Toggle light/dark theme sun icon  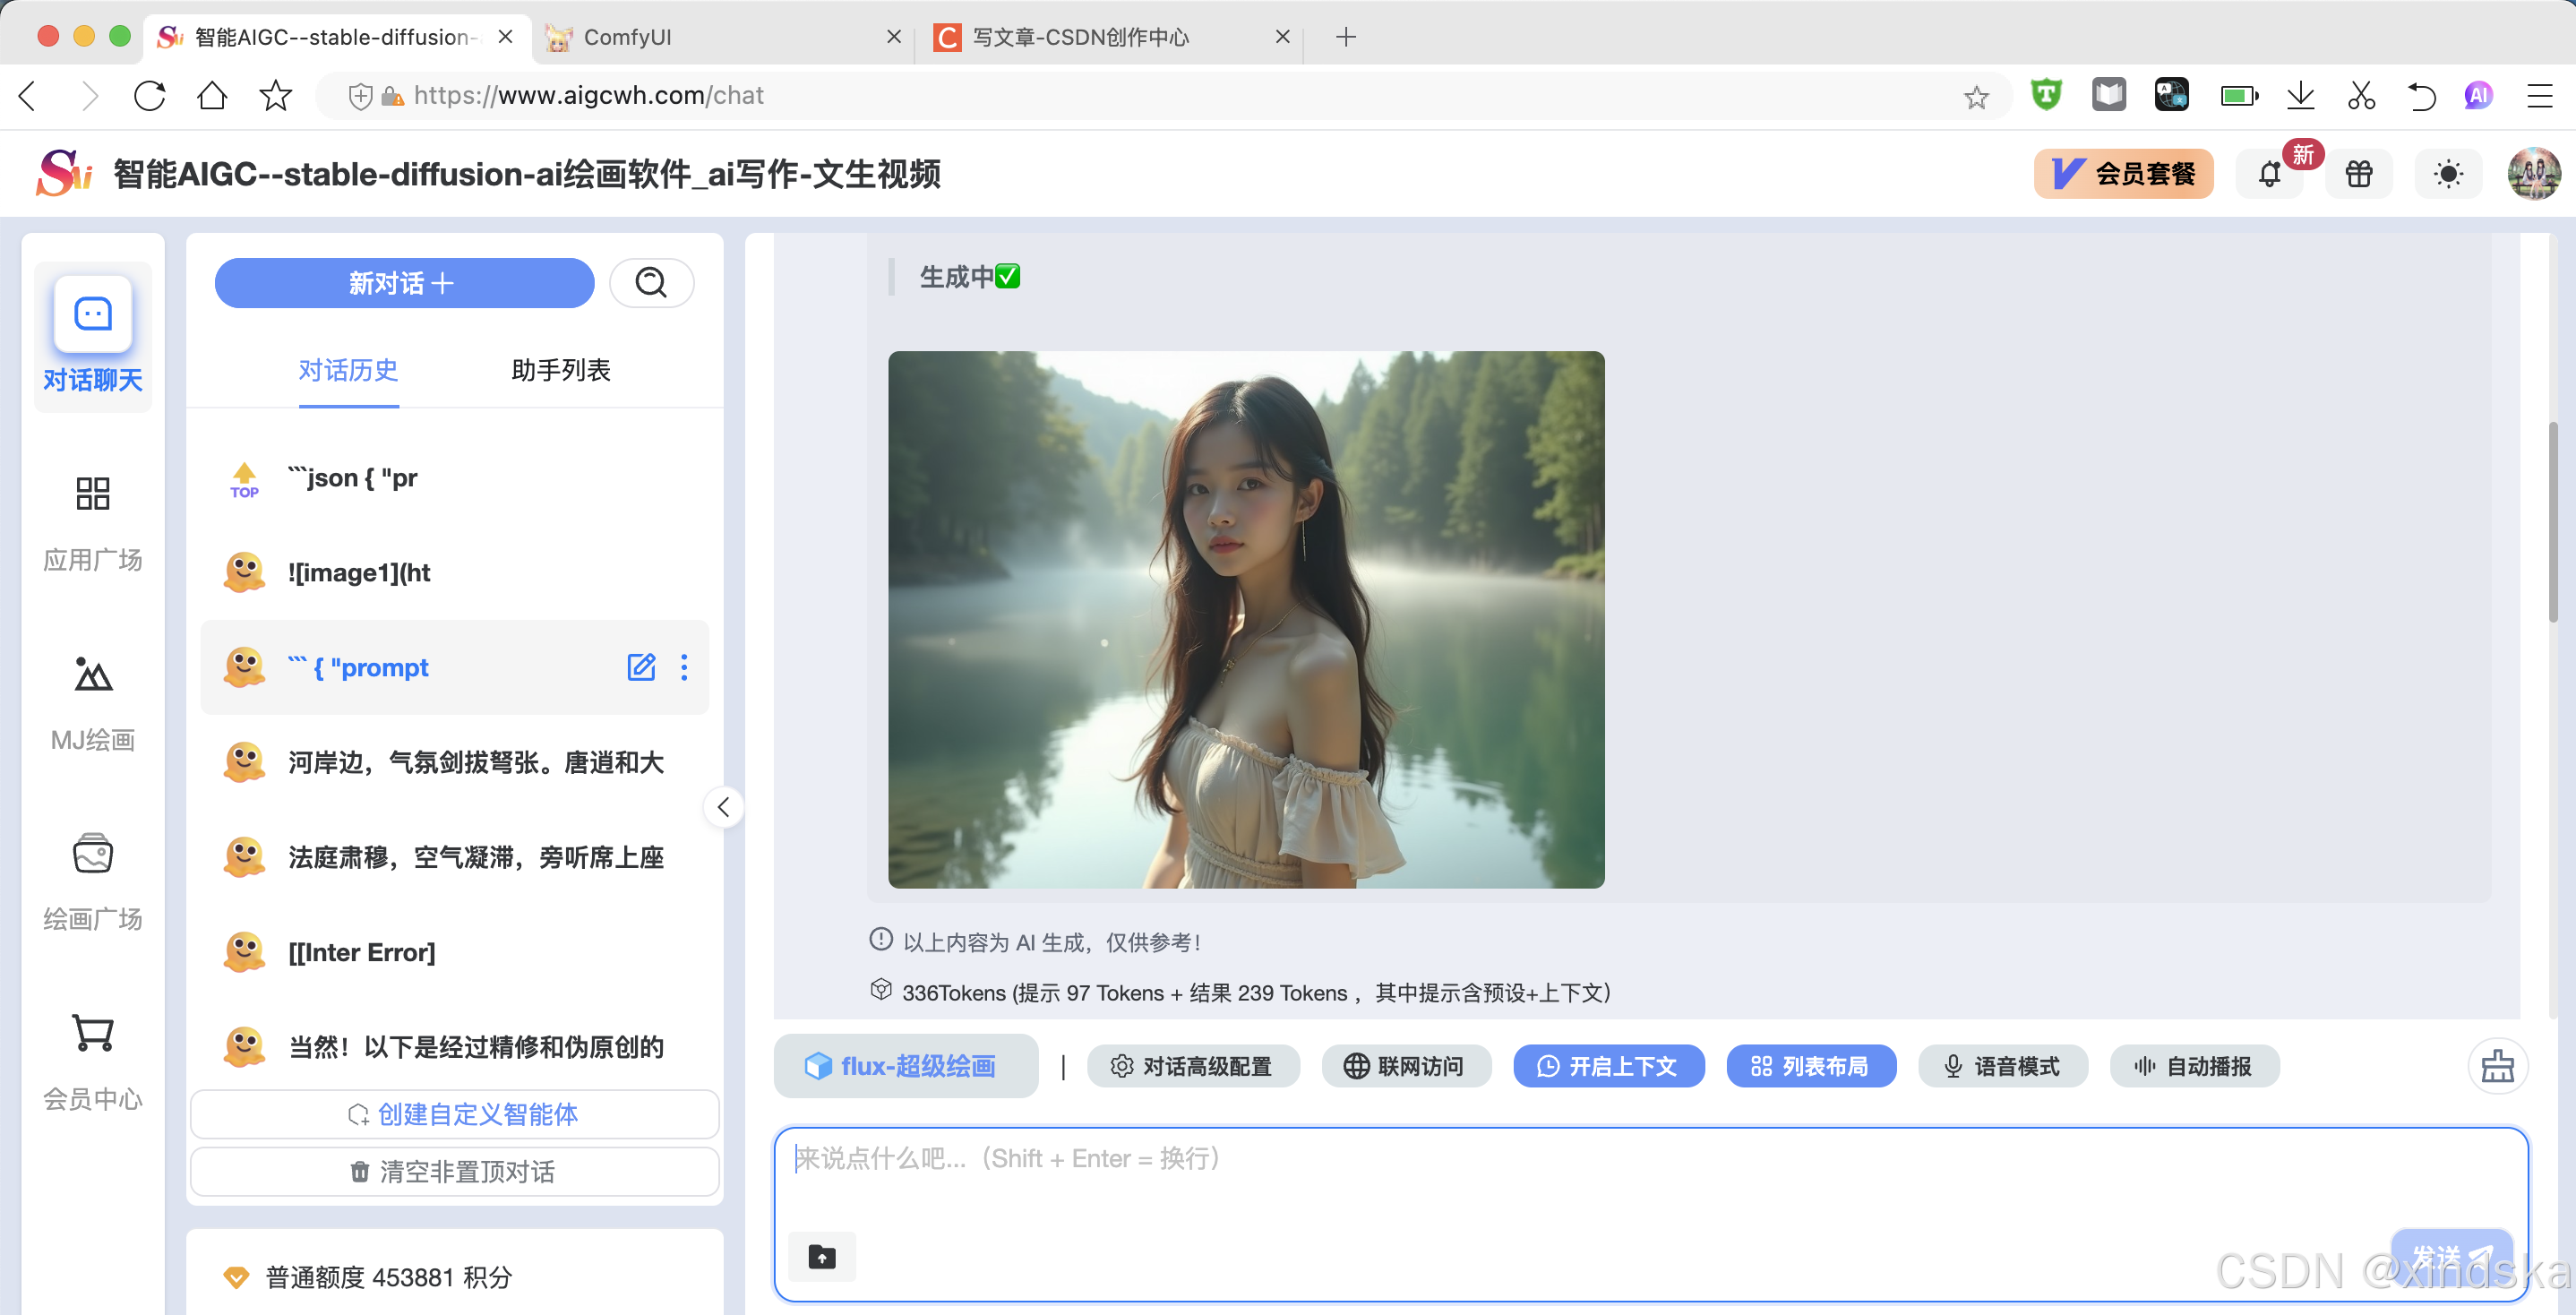(x=2448, y=174)
